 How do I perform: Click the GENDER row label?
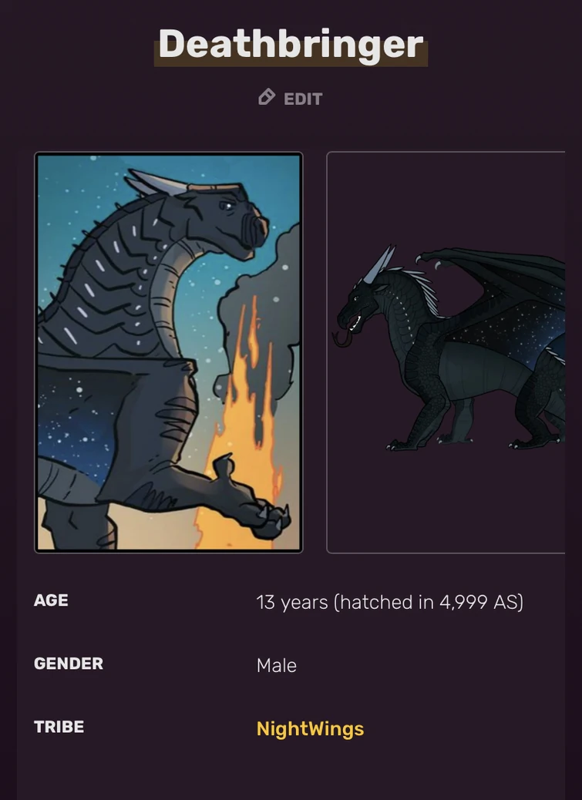coord(69,664)
